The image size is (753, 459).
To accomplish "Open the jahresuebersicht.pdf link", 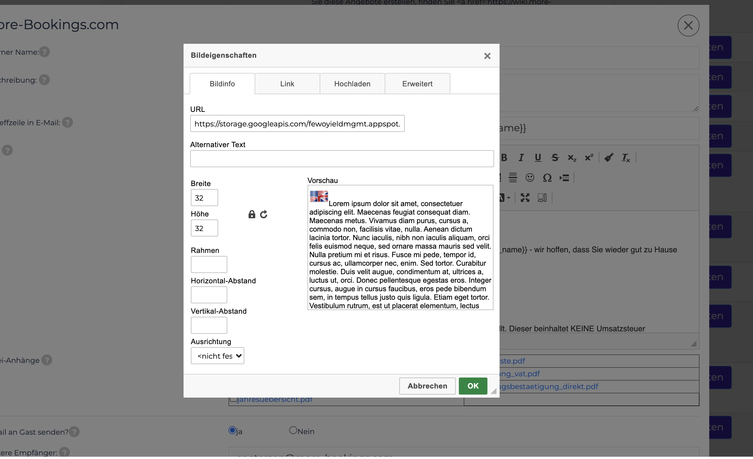I will (275, 400).
